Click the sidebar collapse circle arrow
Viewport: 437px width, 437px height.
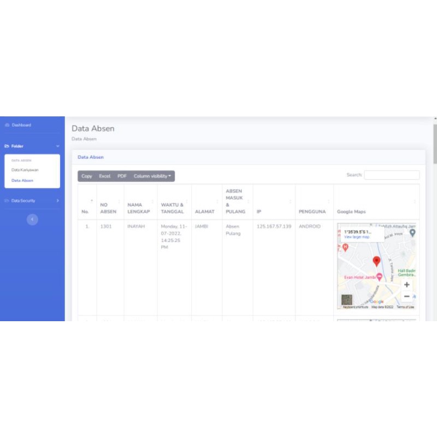pyautogui.click(x=32, y=219)
